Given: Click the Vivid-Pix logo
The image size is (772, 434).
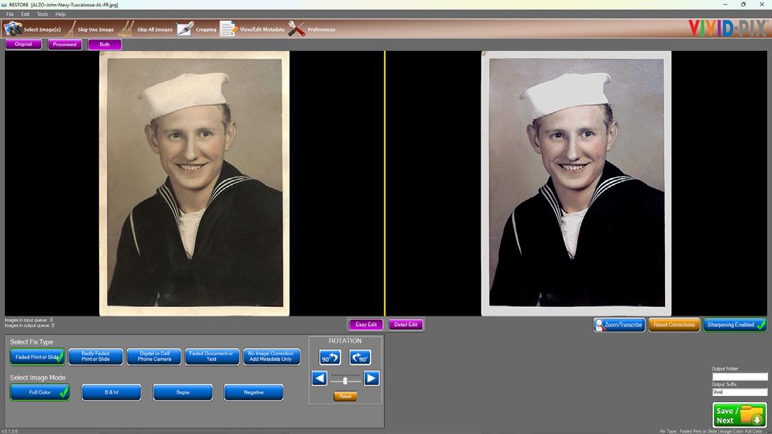Looking at the screenshot, I should (x=727, y=28).
